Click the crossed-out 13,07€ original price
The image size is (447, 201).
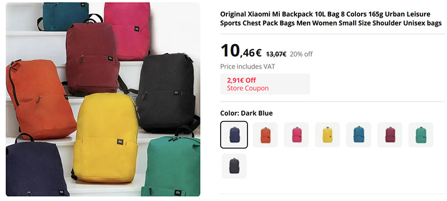tap(276, 54)
